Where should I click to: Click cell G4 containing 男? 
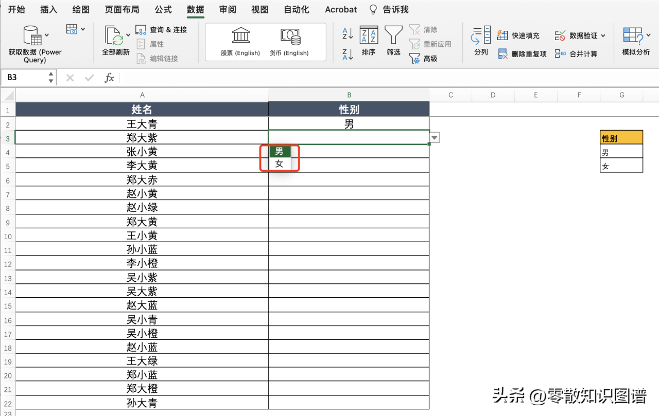click(x=621, y=152)
